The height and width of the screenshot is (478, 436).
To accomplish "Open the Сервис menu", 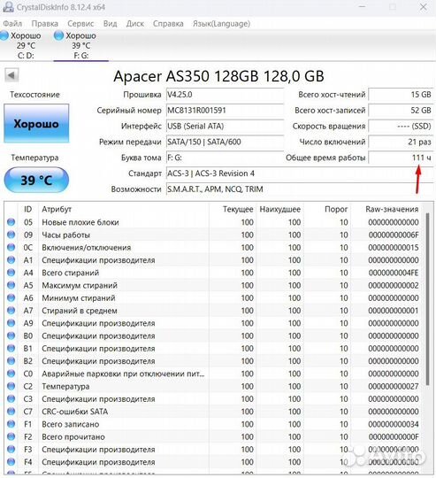I will click(x=80, y=24).
